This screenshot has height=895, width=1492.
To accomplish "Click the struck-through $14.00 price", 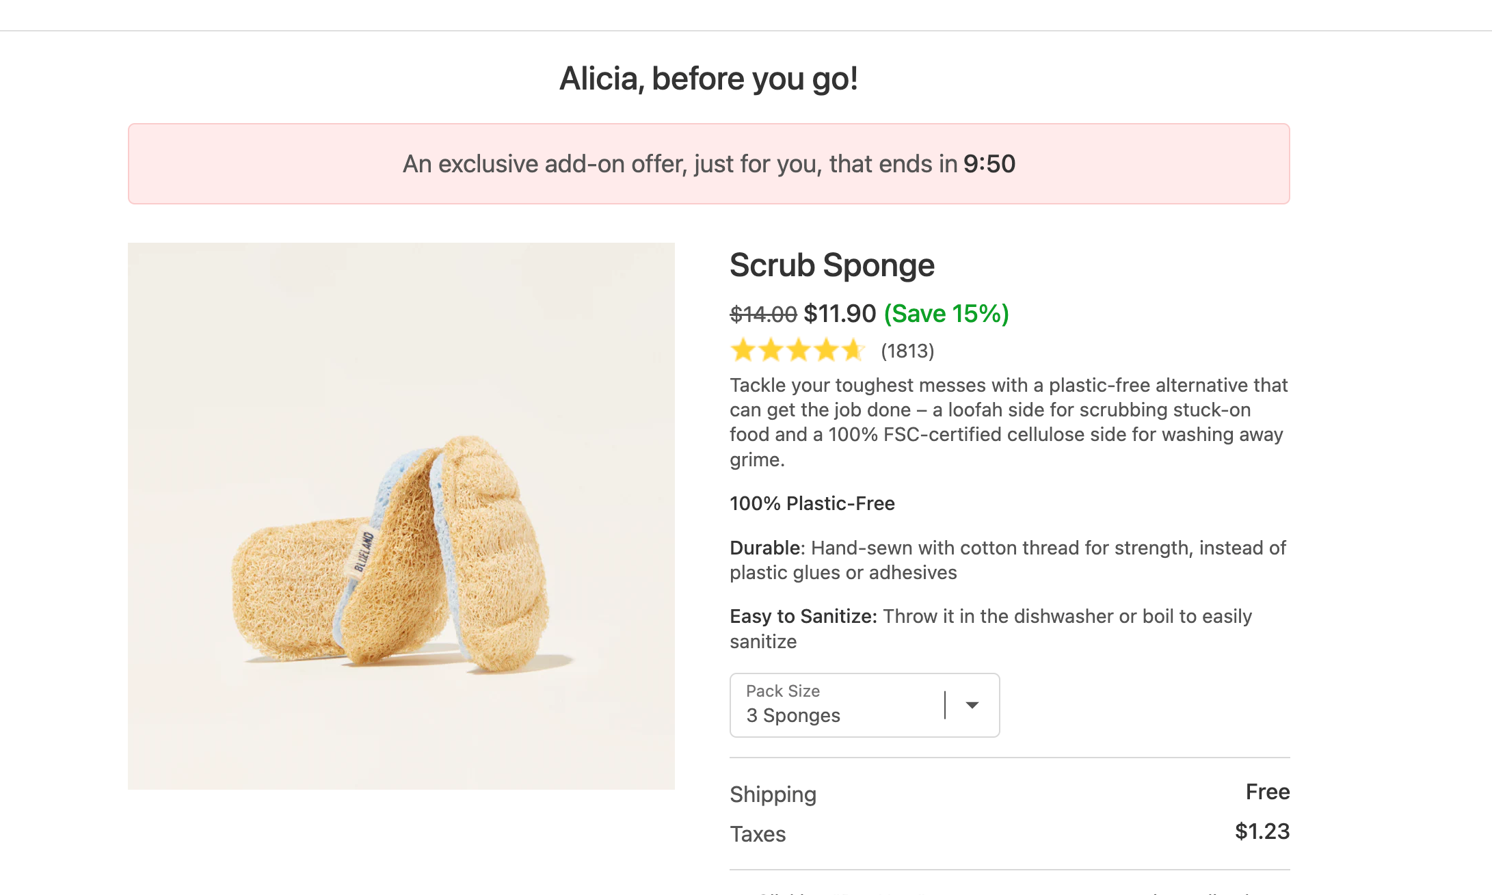I will click(763, 315).
